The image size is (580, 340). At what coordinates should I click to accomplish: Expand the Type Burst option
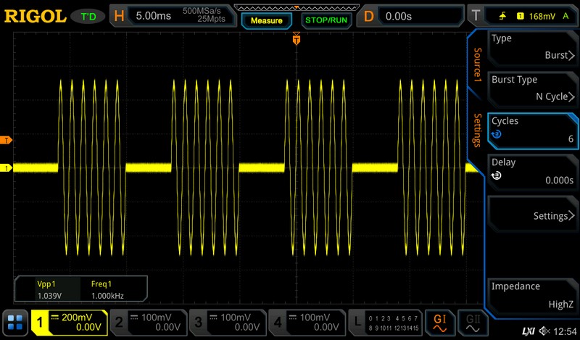click(x=531, y=47)
